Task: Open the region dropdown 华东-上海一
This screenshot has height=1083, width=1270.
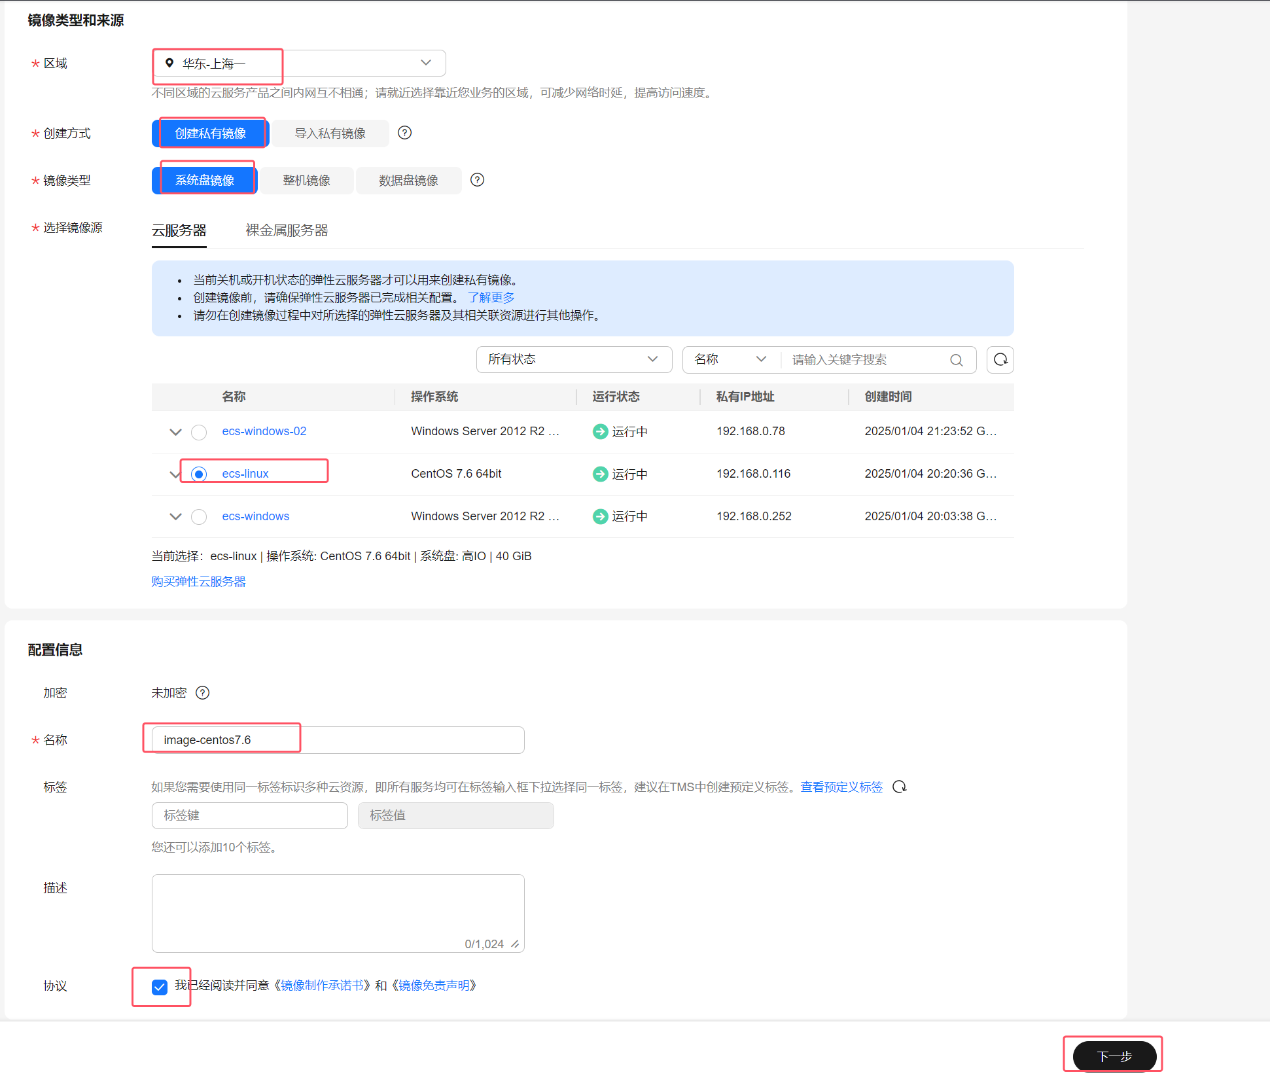Action: (x=299, y=63)
